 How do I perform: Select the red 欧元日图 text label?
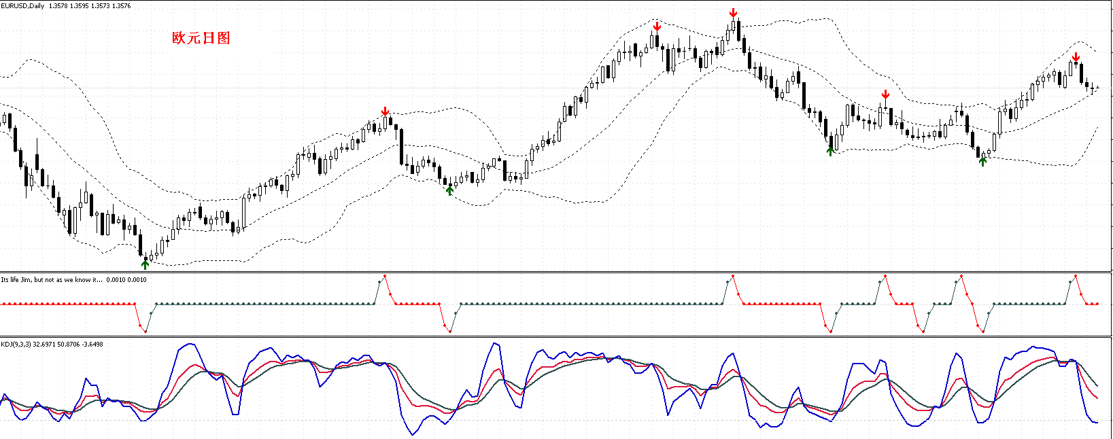201,38
